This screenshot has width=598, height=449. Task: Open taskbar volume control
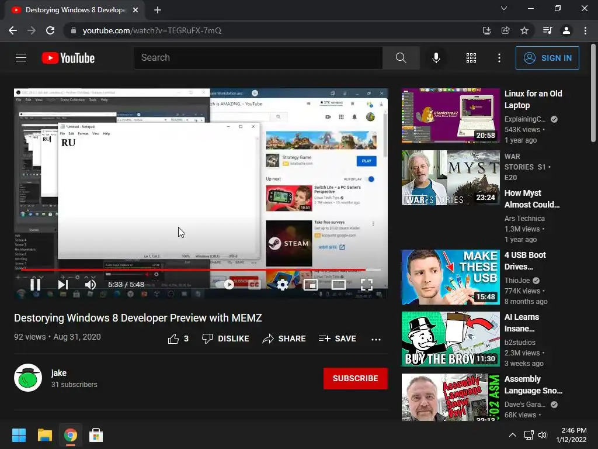click(543, 435)
